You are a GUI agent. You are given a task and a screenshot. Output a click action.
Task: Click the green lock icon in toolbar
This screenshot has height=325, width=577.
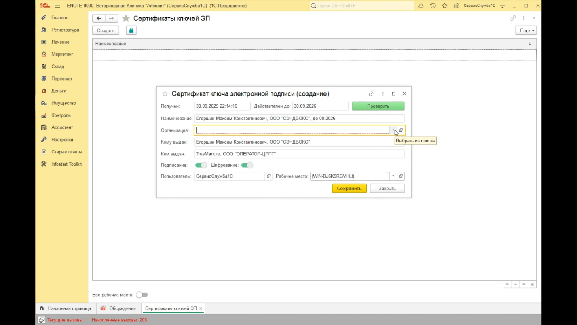(x=131, y=30)
